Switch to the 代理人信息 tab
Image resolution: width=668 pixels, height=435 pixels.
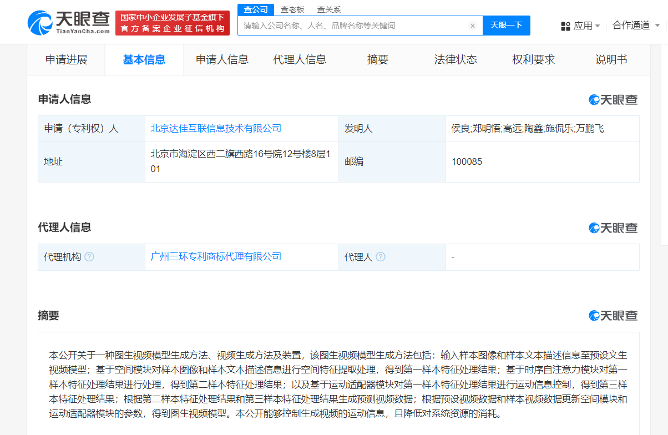click(x=300, y=60)
